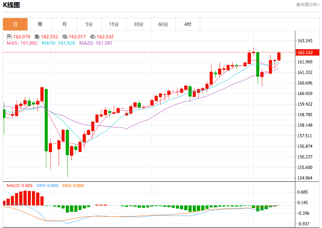Click the MA10 161.926 indicator label

(58, 43)
